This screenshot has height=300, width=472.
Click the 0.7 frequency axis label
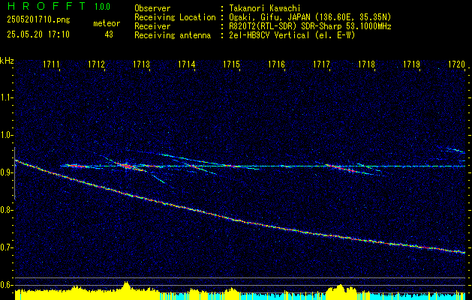click(x=6, y=247)
